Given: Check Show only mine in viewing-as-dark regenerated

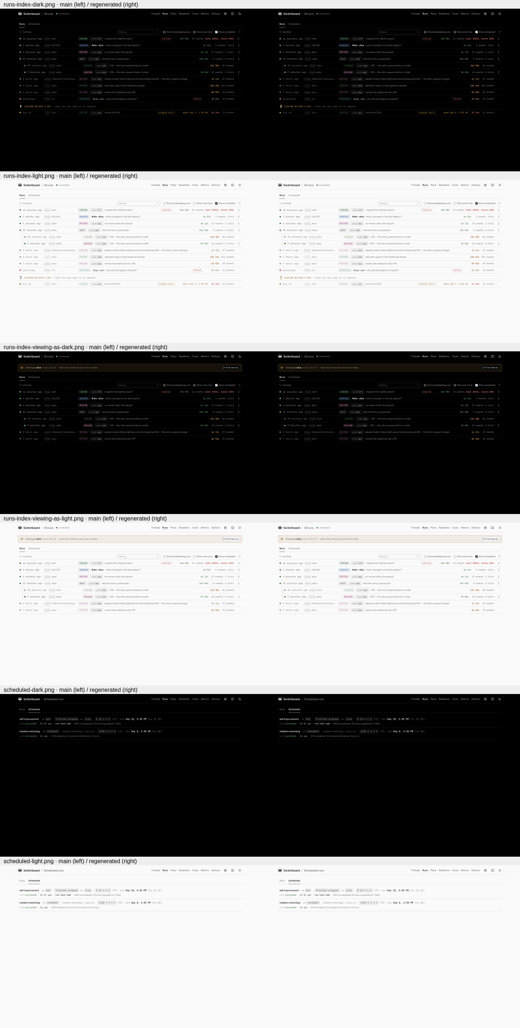Looking at the screenshot, I should coord(455,385).
